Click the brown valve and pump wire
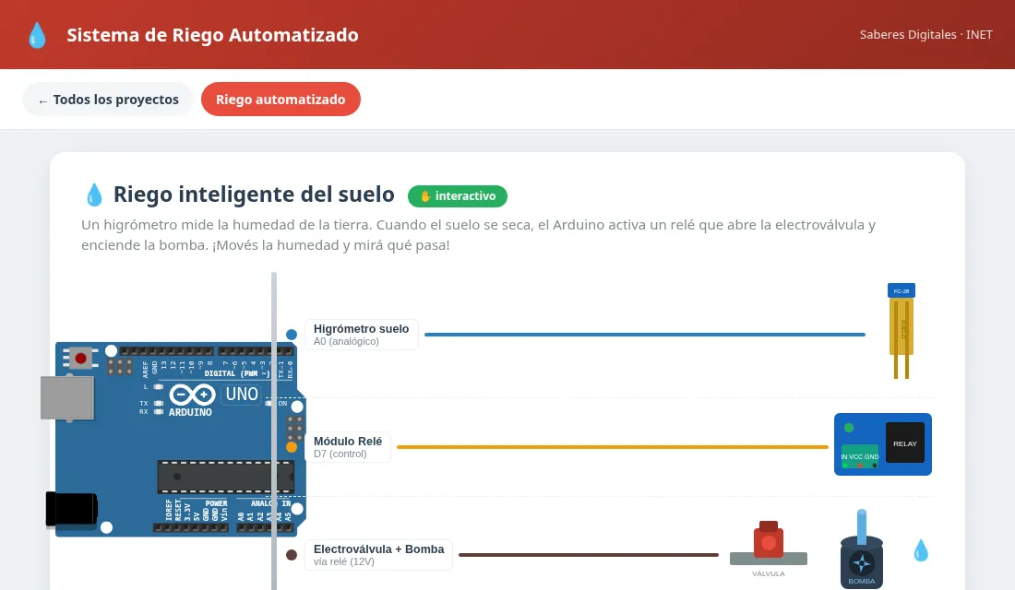1015x590 pixels. [589, 555]
